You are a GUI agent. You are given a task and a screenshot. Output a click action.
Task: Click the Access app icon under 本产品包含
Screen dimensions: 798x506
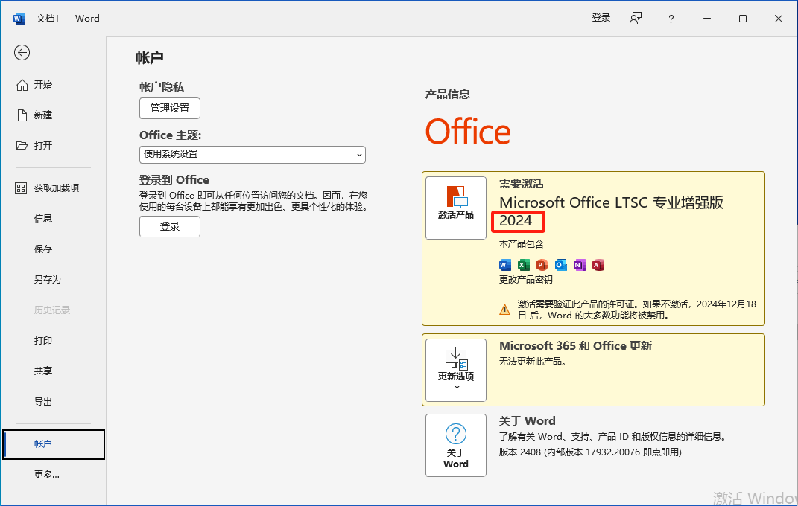coord(598,265)
